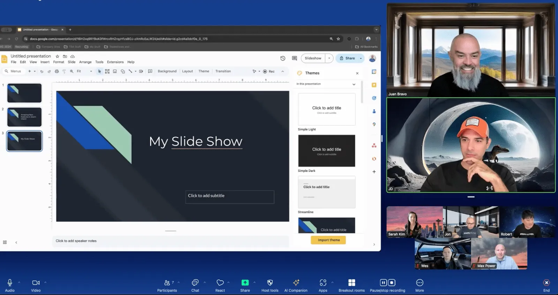This screenshot has width=558, height=295.
Task: Open Zoom video options caret
Action: 45,282
